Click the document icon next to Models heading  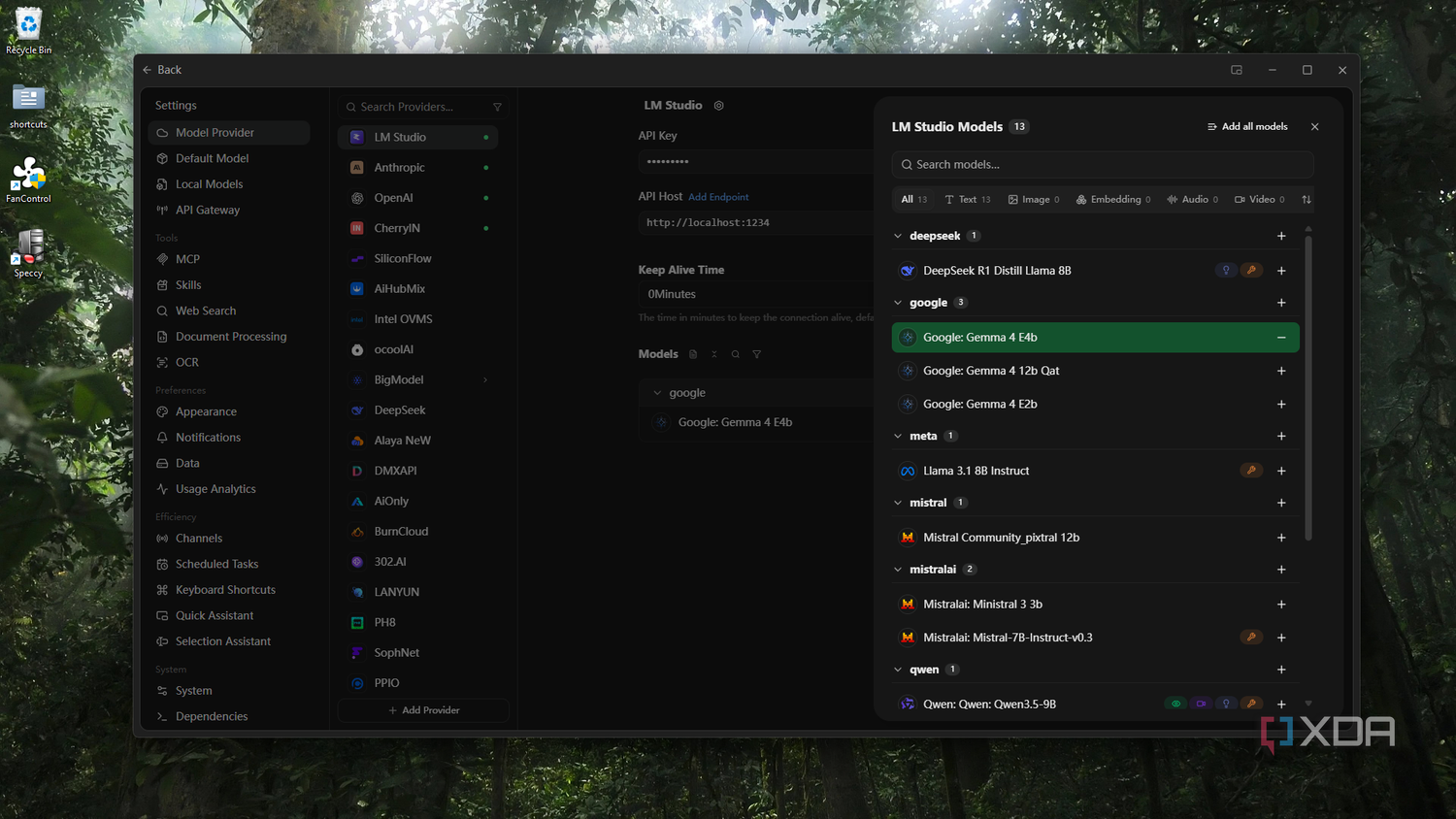click(693, 354)
